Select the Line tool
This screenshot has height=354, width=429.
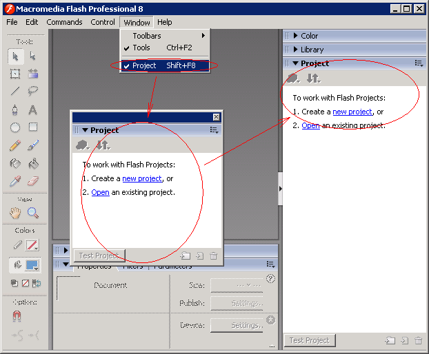coord(15,91)
